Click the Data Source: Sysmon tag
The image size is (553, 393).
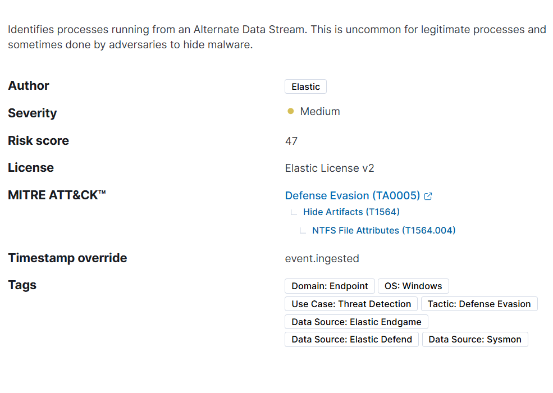point(475,340)
